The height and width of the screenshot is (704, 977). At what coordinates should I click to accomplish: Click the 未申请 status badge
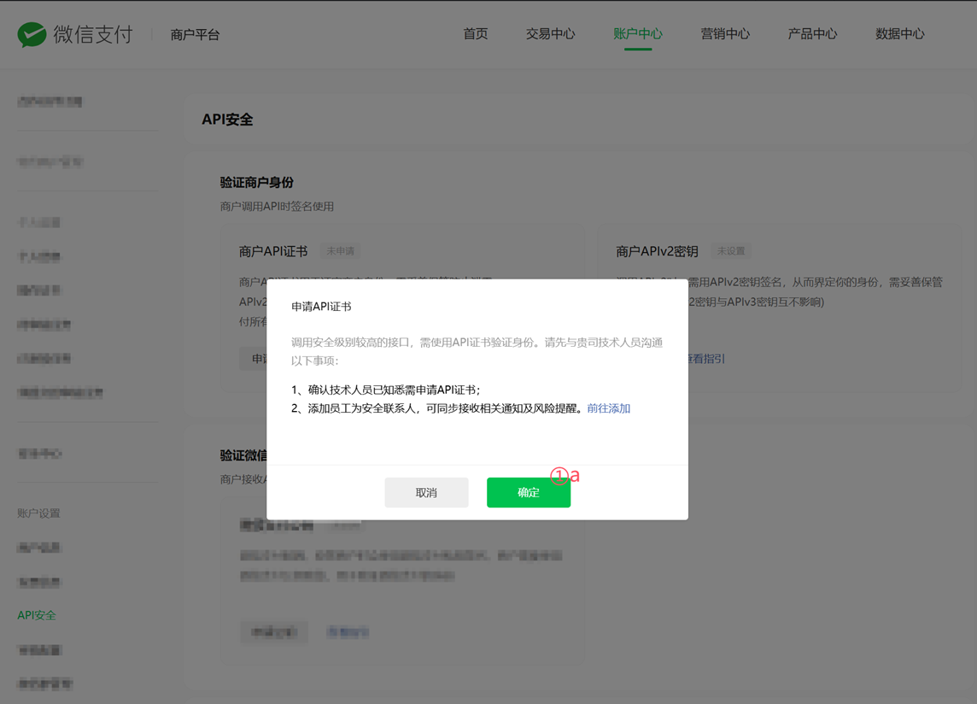[x=340, y=251]
